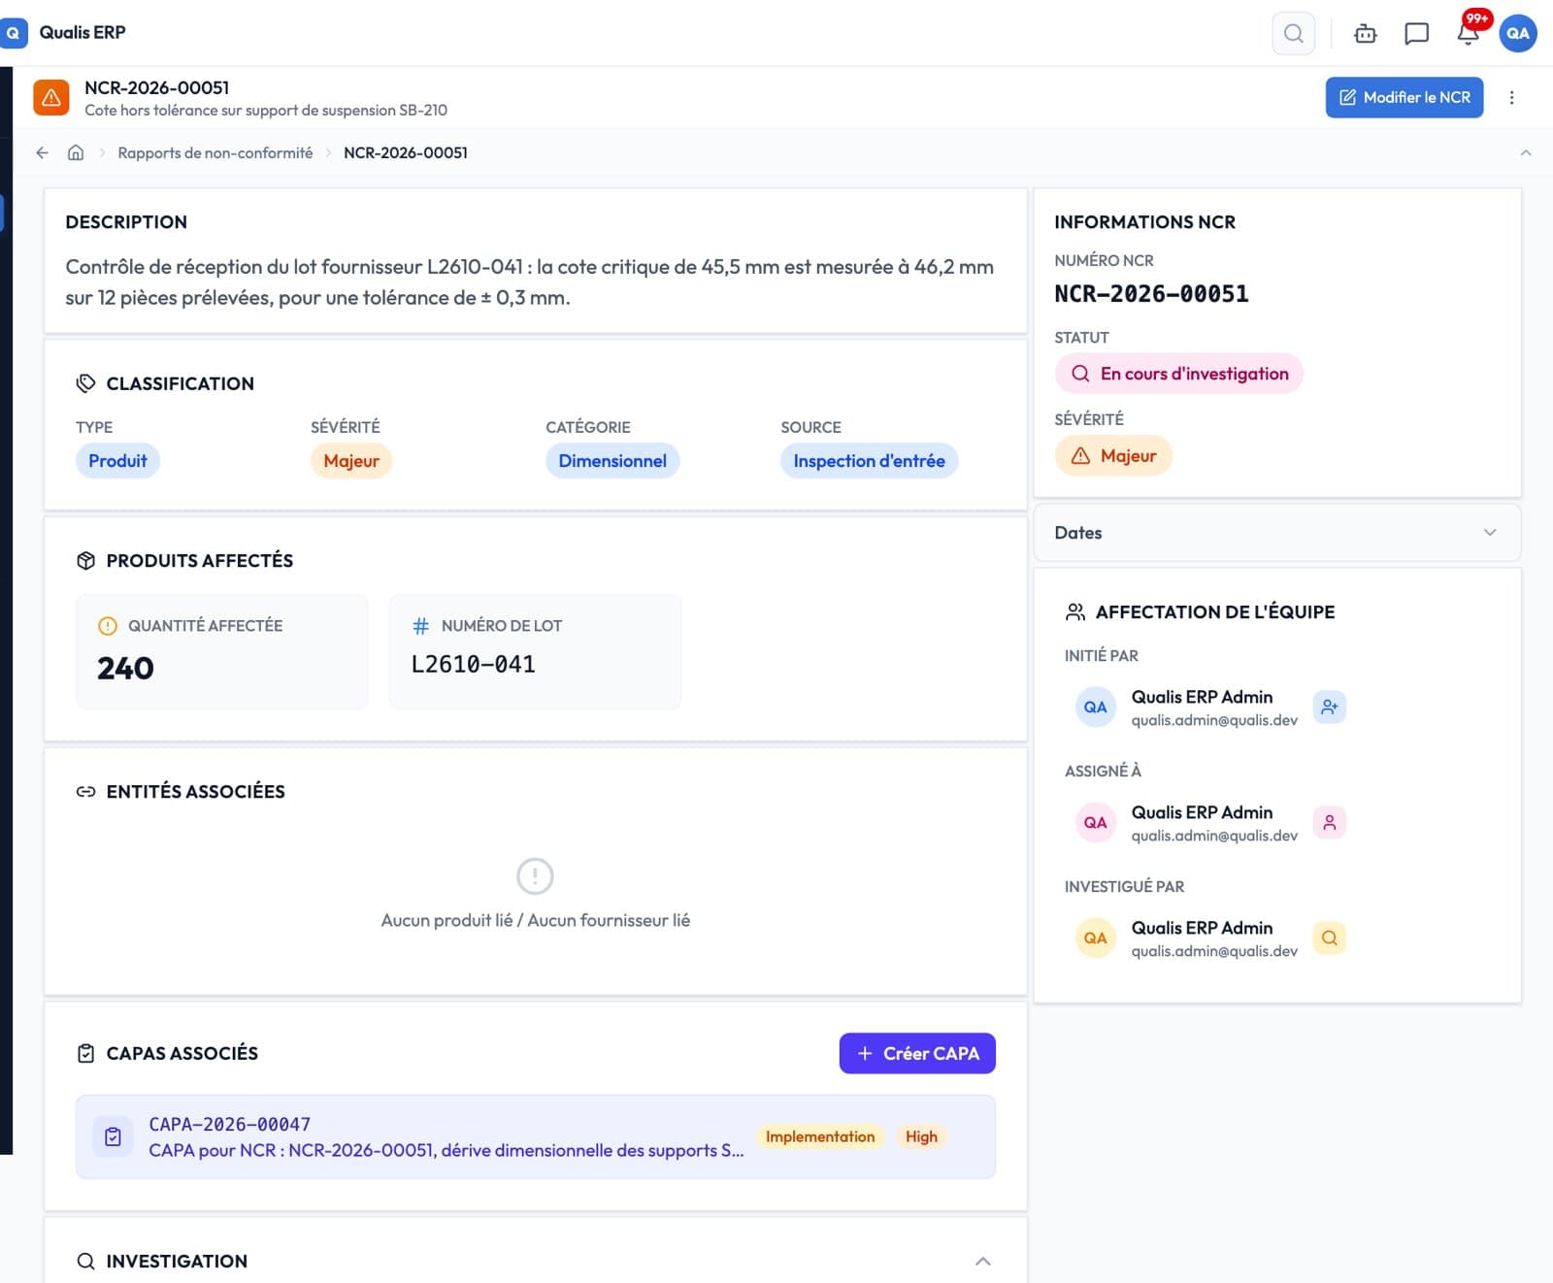The height and width of the screenshot is (1283, 1553).
Task: Open the QA user avatar menu
Action: tap(1518, 33)
